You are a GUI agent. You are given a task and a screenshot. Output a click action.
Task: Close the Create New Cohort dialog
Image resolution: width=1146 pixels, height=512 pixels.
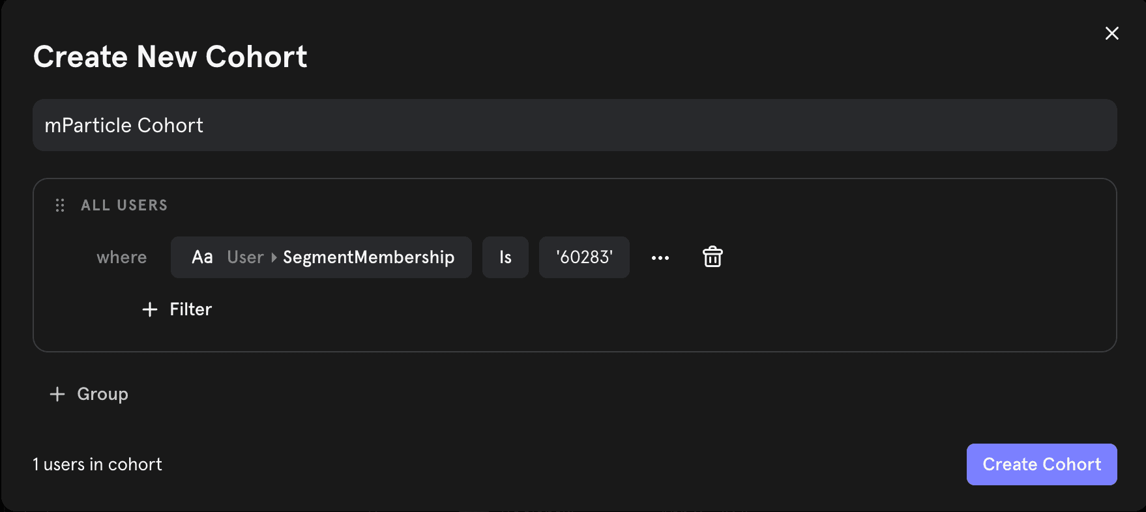click(1111, 33)
